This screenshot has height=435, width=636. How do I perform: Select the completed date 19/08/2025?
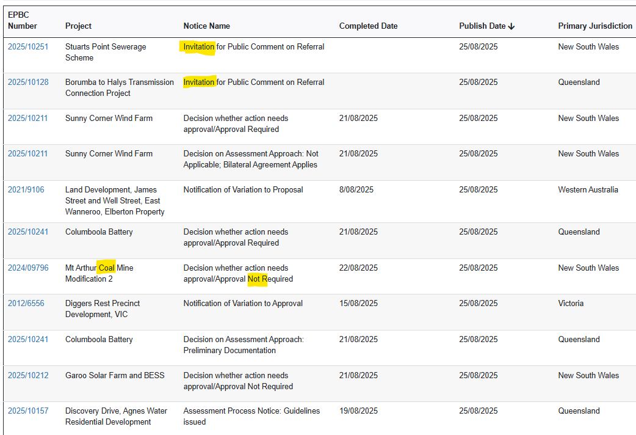(x=358, y=411)
